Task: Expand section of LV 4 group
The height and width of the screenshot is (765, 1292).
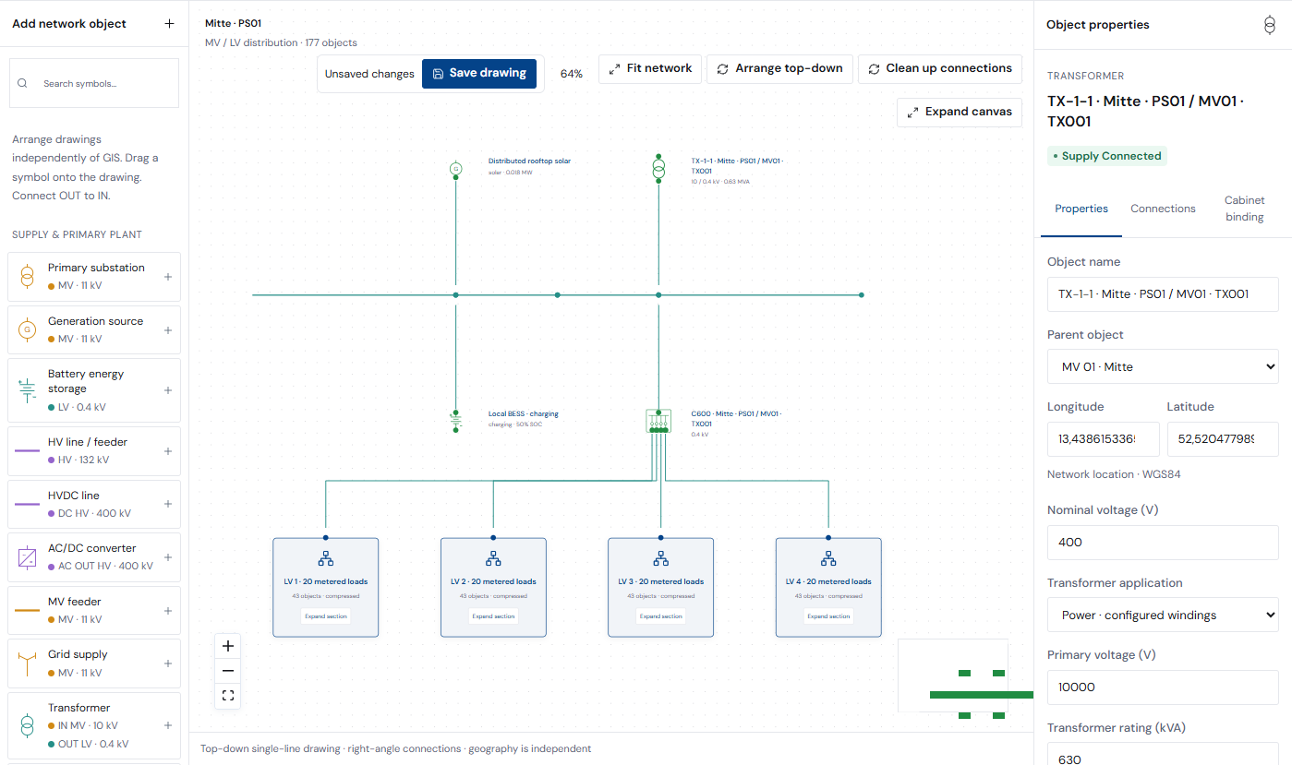Action: click(828, 616)
